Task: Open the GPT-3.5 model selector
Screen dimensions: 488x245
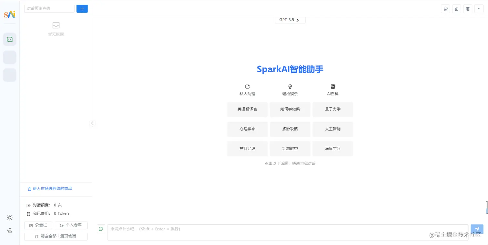Action: 290,20
